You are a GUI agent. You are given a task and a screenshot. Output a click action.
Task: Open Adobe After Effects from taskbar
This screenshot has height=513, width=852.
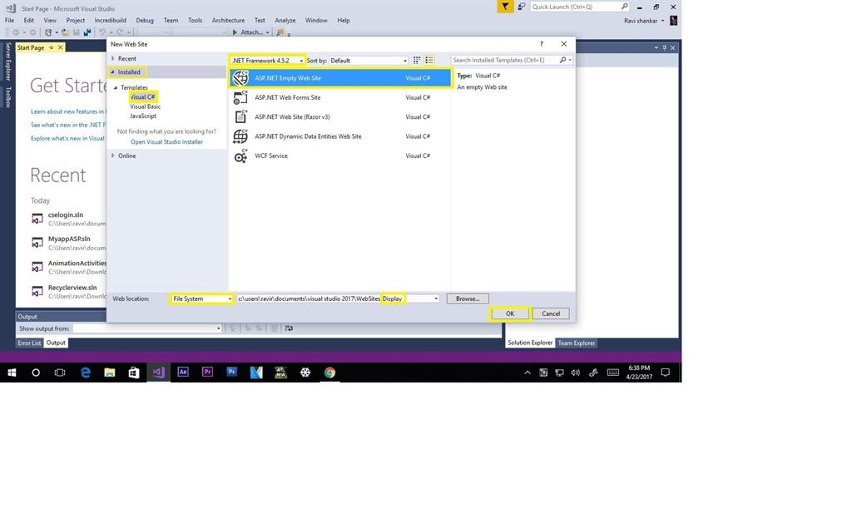(183, 372)
